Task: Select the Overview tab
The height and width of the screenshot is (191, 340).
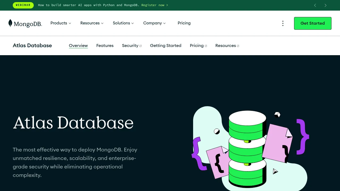Action: tap(78, 46)
